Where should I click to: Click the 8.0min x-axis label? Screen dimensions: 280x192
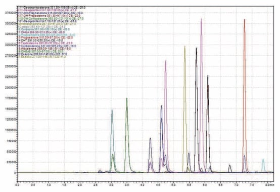click(x=270, y=185)
